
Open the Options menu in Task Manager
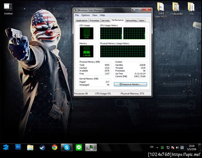tap(86, 15)
